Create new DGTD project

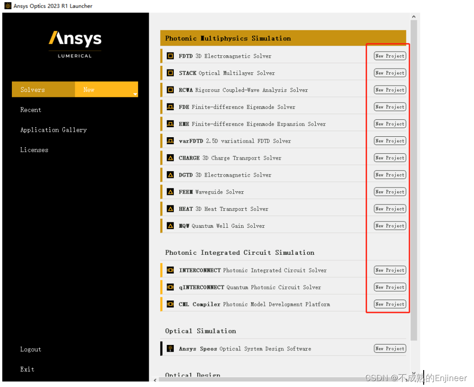coord(390,175)
